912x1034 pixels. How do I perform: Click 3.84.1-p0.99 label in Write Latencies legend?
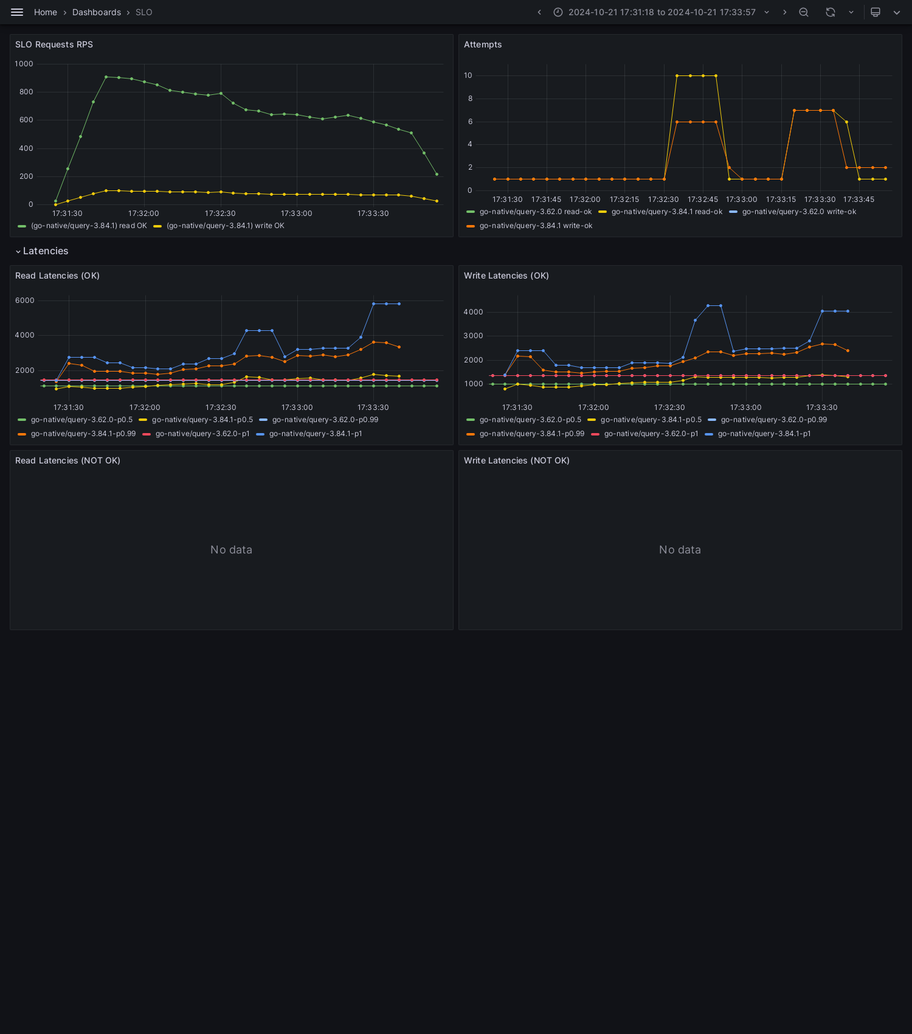tap(532, 434)
